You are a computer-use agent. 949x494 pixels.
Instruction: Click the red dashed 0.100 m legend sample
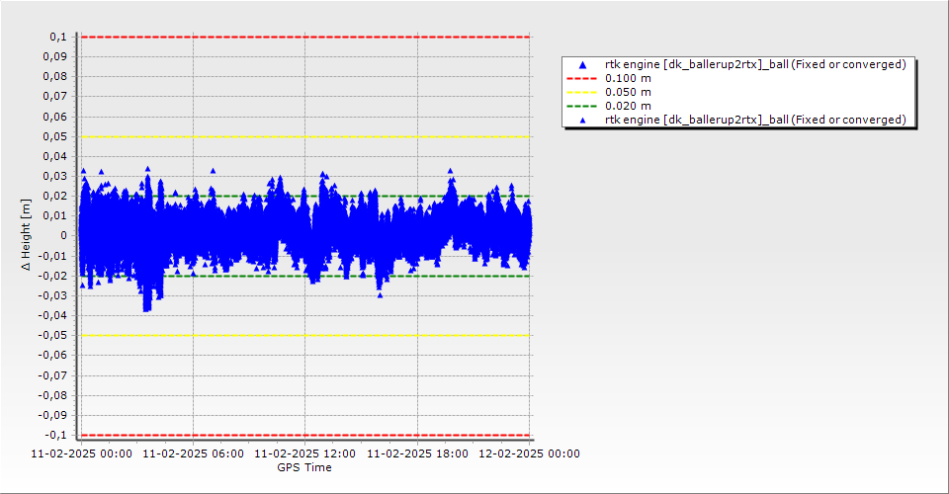(582, 79)
